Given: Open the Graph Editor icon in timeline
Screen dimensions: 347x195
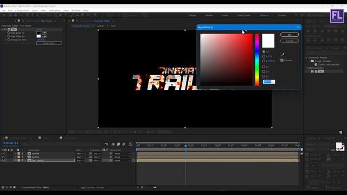Looking at the screenshot, I should 131,144.
